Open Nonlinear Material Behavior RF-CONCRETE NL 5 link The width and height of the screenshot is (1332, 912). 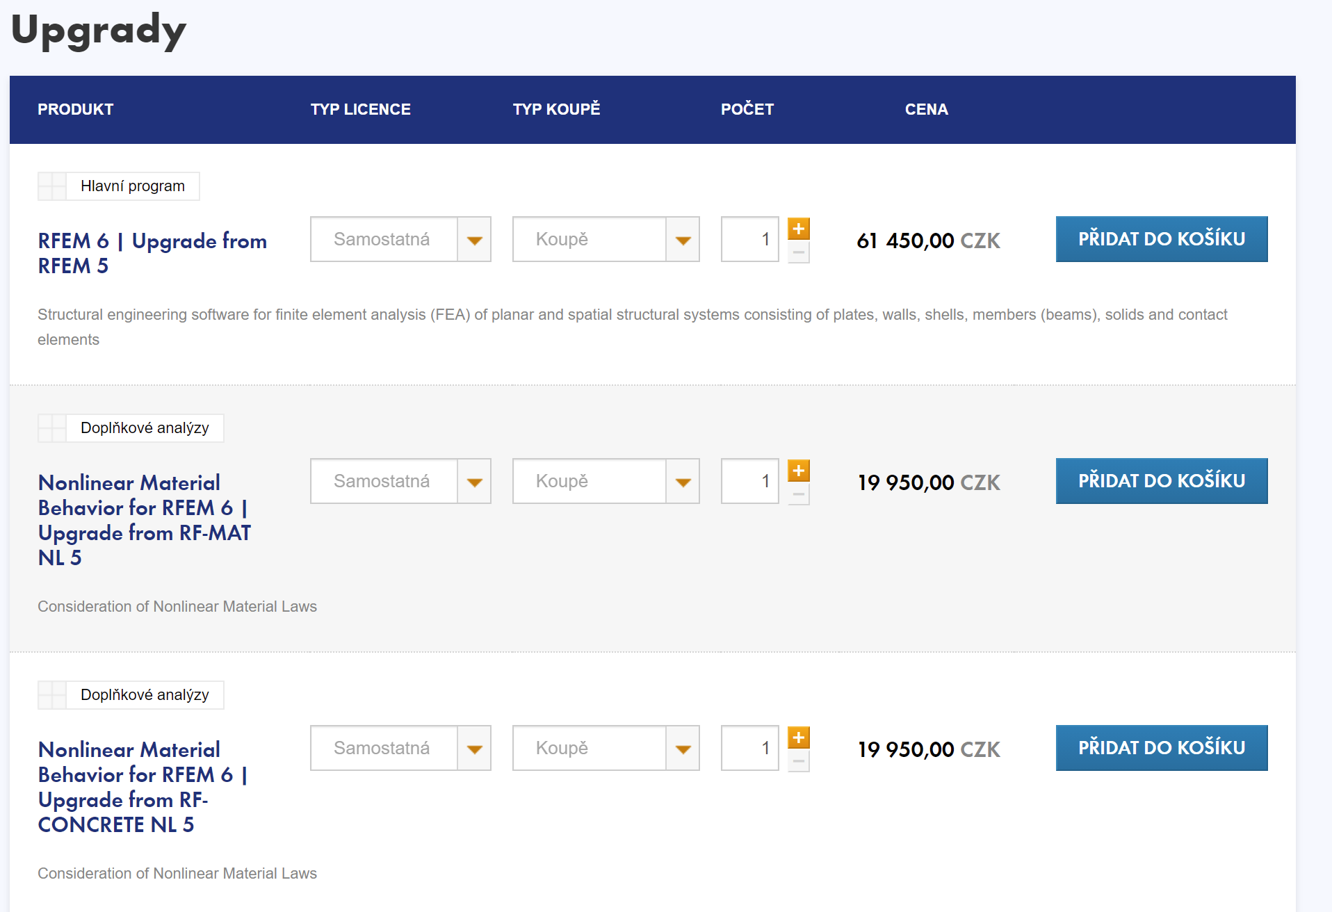pyautogui.click(x=143, y=787)
